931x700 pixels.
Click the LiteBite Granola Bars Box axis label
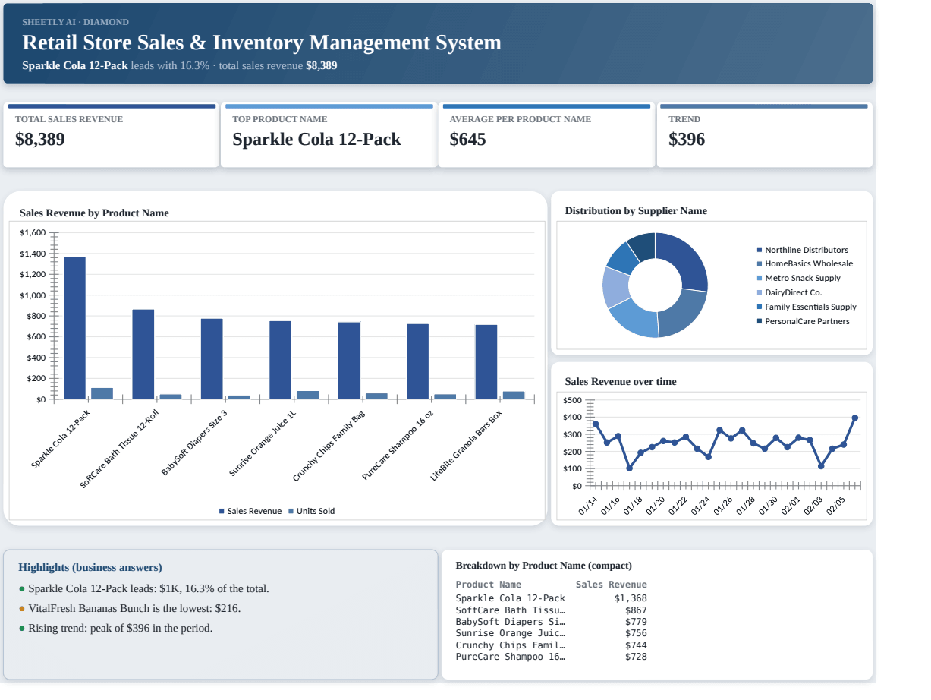point(467,446)
